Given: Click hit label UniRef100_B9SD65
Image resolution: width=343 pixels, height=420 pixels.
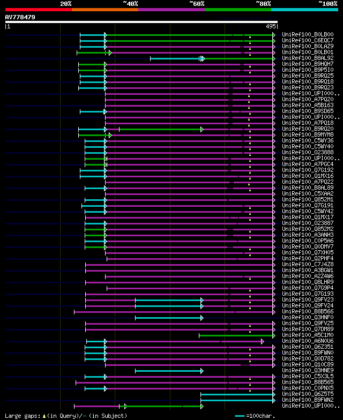Looking at the screenshot, I should coord(308,111).
